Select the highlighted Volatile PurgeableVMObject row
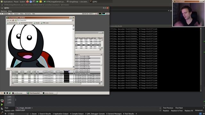The width and height of the screenshot is (205, 115). click(x=56, y=73)
